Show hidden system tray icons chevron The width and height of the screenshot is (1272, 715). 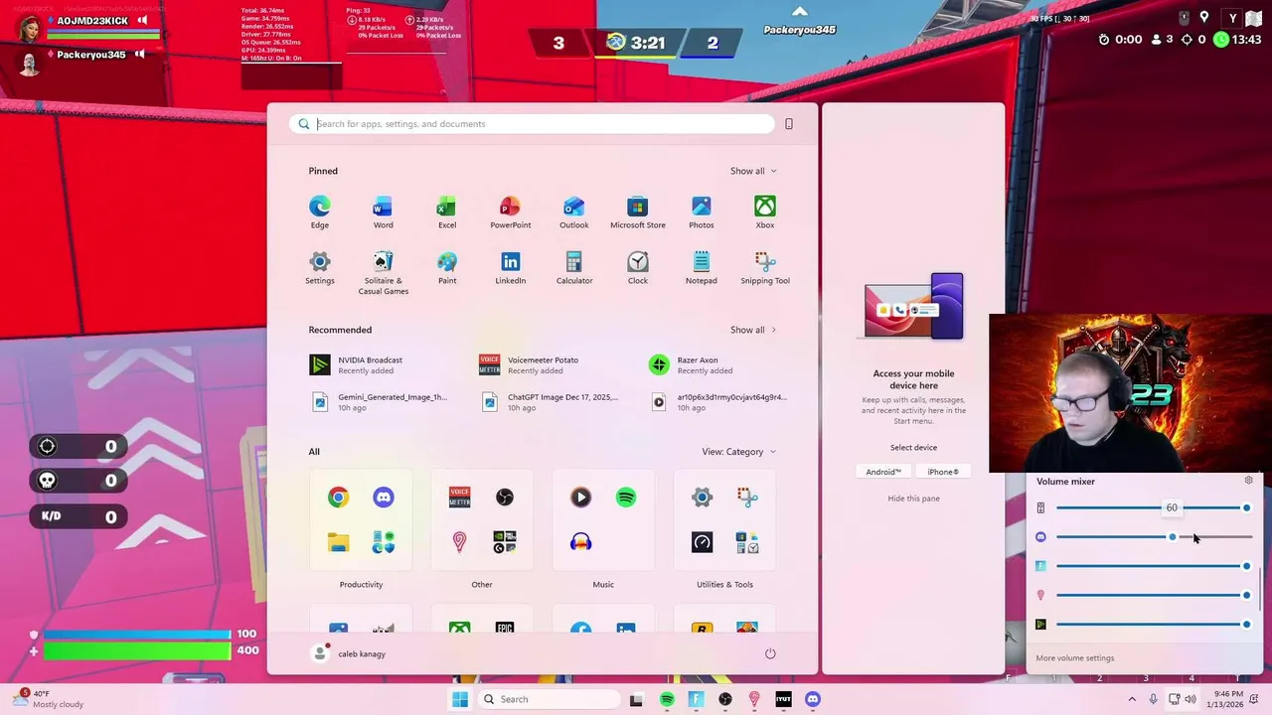(1131, 699)
